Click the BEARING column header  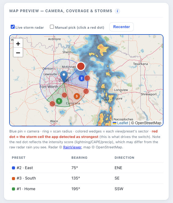(79, 158)
